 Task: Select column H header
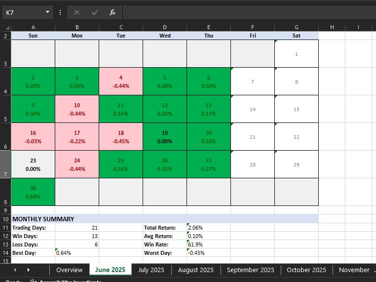[x=332, y=27]
